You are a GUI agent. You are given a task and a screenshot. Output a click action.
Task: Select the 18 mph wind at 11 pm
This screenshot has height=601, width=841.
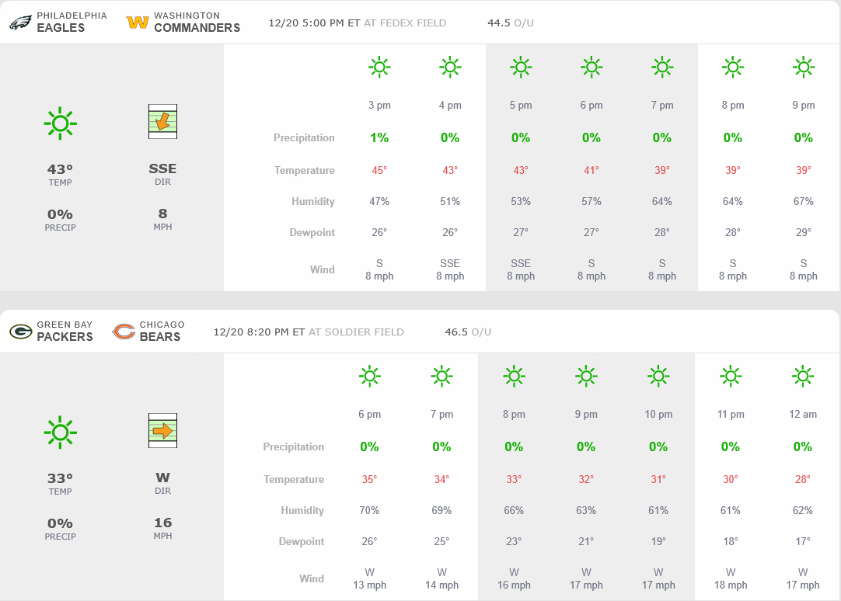[731, 585]
